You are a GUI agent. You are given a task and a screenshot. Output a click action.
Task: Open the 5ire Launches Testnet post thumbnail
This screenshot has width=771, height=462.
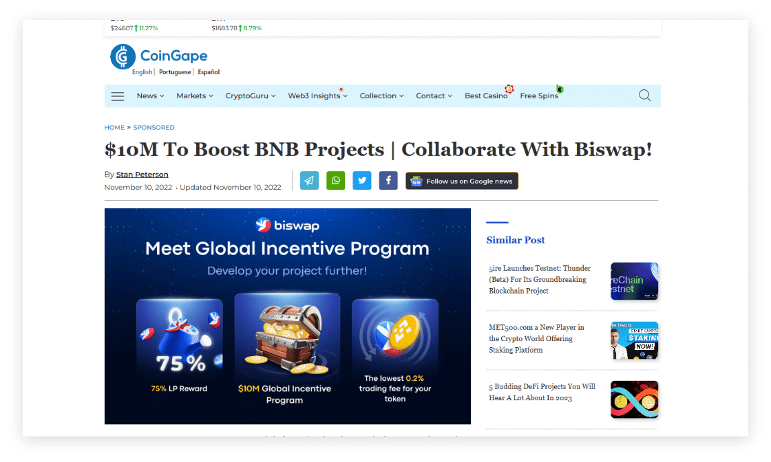pyautogui.click(x=634, y=281)
